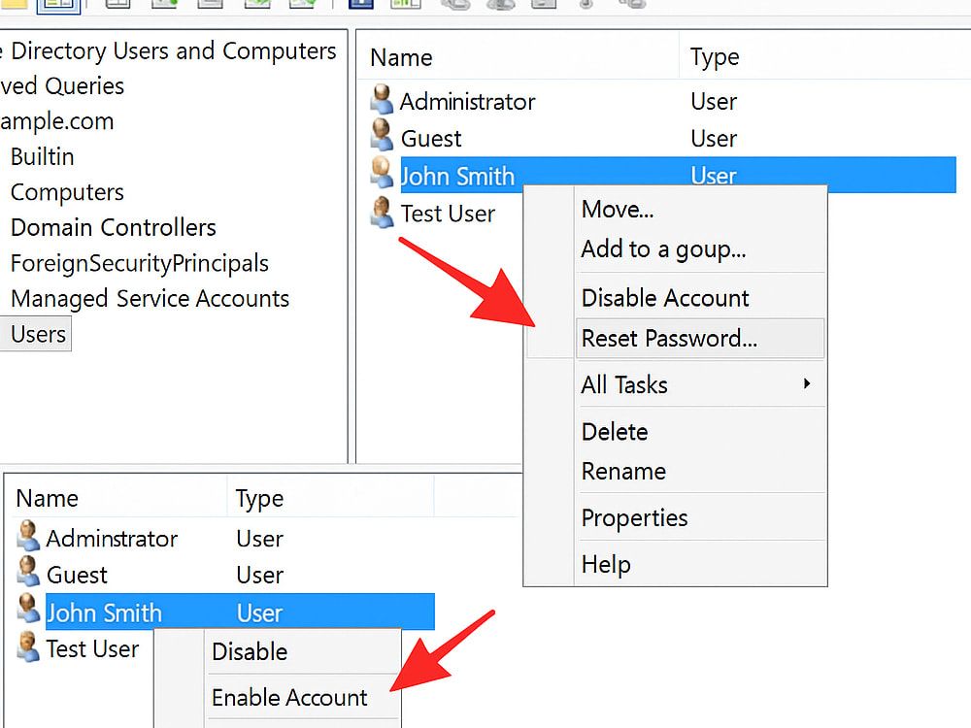The image size is (971, 728).
Task: Select Administrator row in upper list
Action: click(x=662, y=102)
